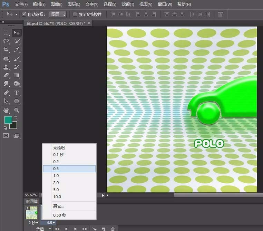Choose the Horizontal Type tool
Viewport: 263px width, 231px height.
[x=17, y=93]
